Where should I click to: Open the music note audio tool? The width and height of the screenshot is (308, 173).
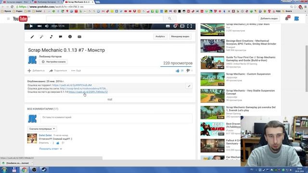coord(51,37)
